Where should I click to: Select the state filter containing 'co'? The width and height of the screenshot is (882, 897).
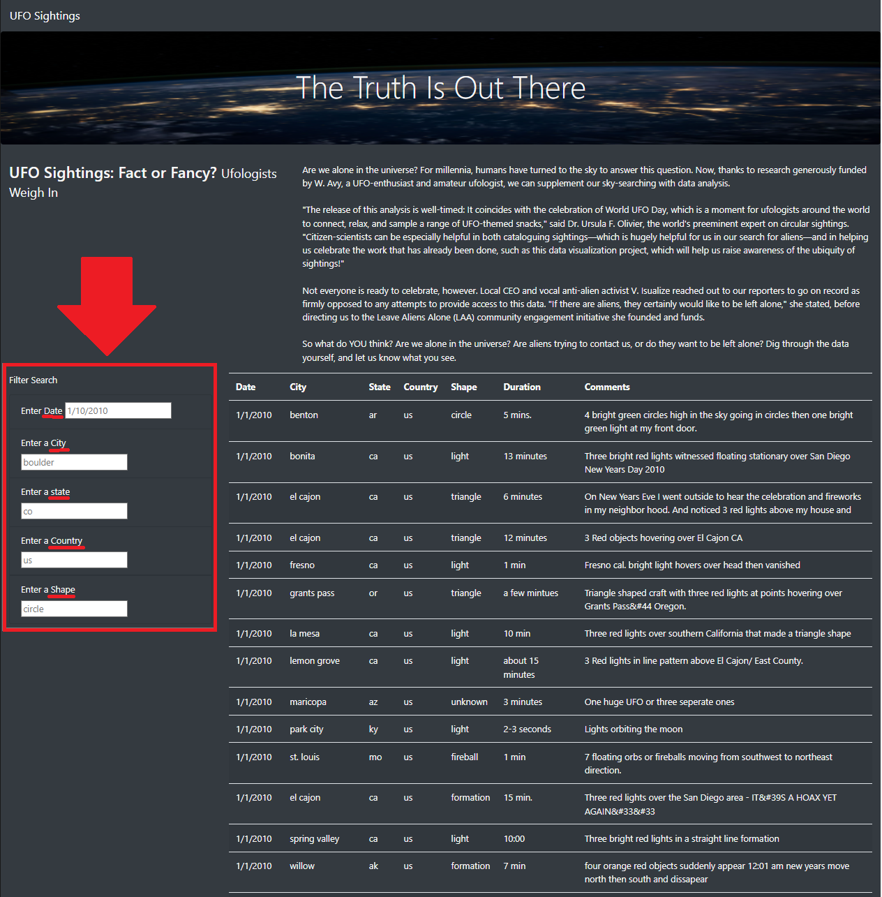click(74, 510)
